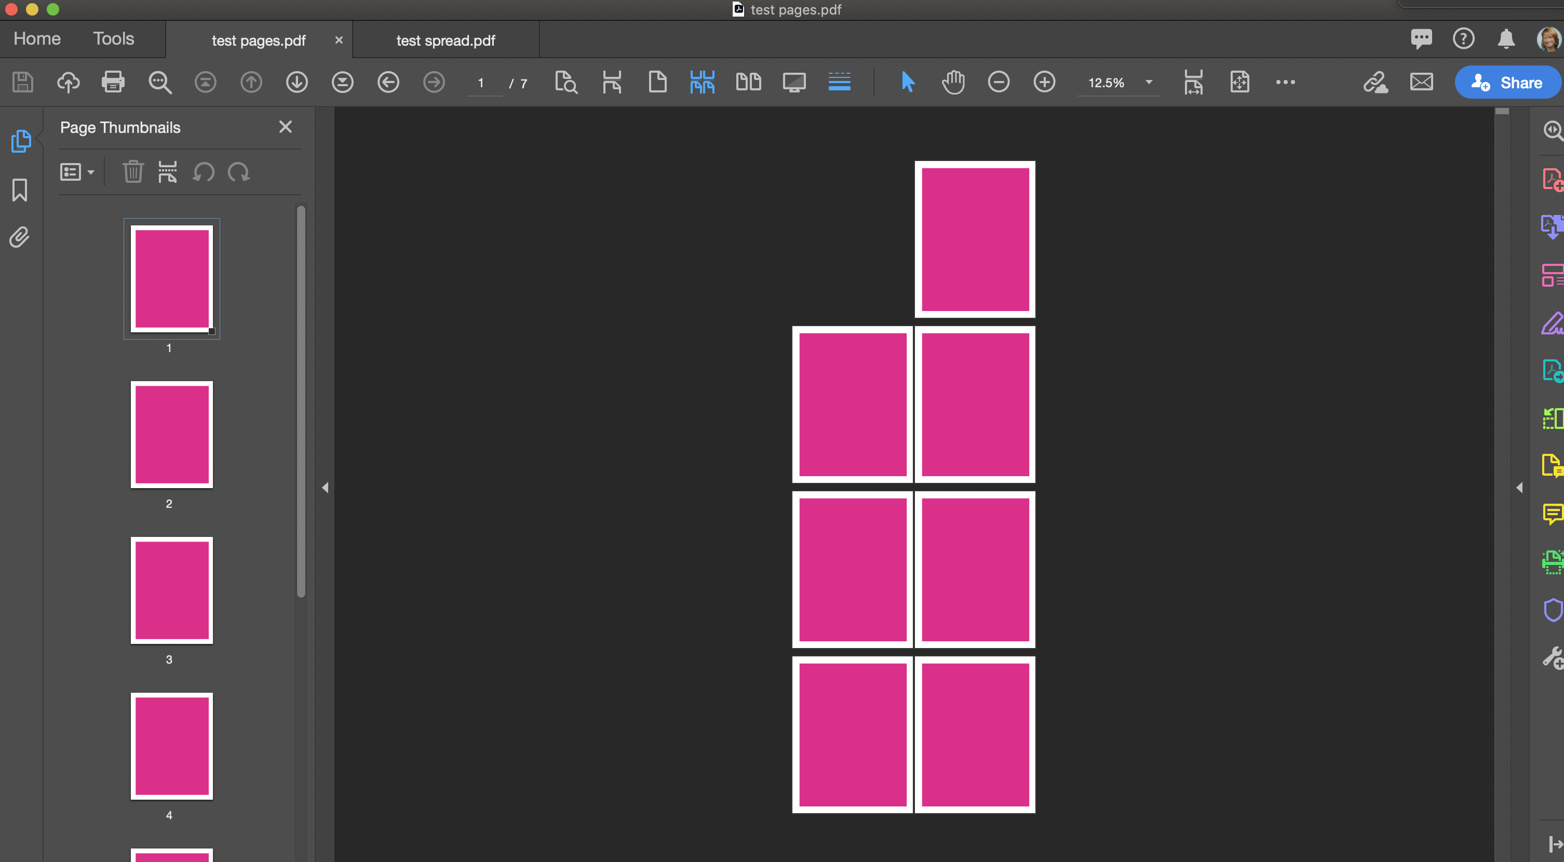This screenshot has width=1564, height=862.
Task: Click the Zoom in plus icon
Action: [1044, 82]
